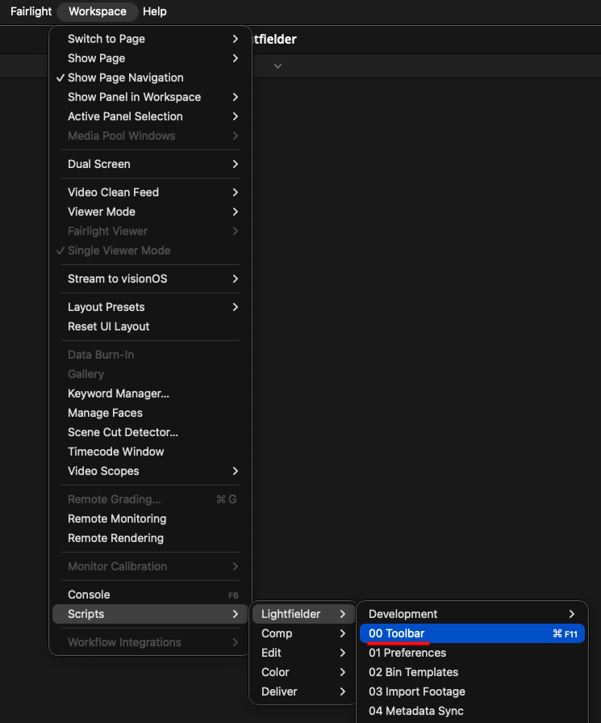Select the highlighted Scripts menu item
601x723 pixels.
pos(150,614)
